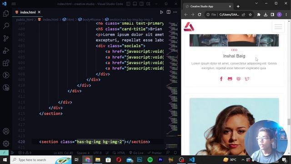Run the file with editor play button
The height and width of the screenshot is (164, 291).
coord(161,12)
